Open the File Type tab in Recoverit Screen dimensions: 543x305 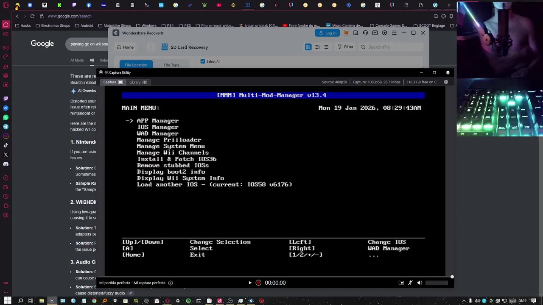[x=171, y=65]
